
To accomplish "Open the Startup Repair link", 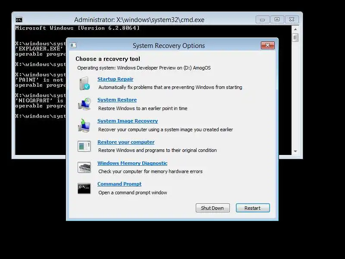I will (x=115, y=79).
